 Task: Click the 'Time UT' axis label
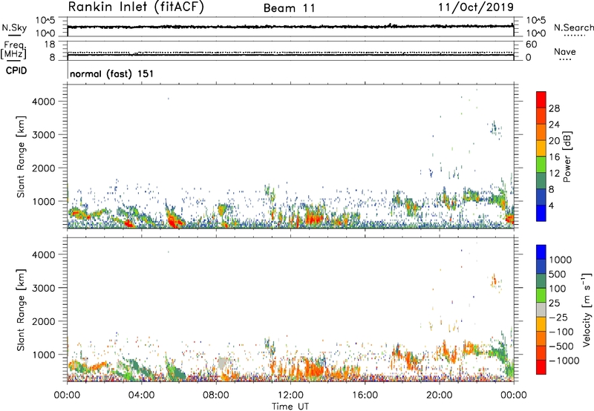290,407
